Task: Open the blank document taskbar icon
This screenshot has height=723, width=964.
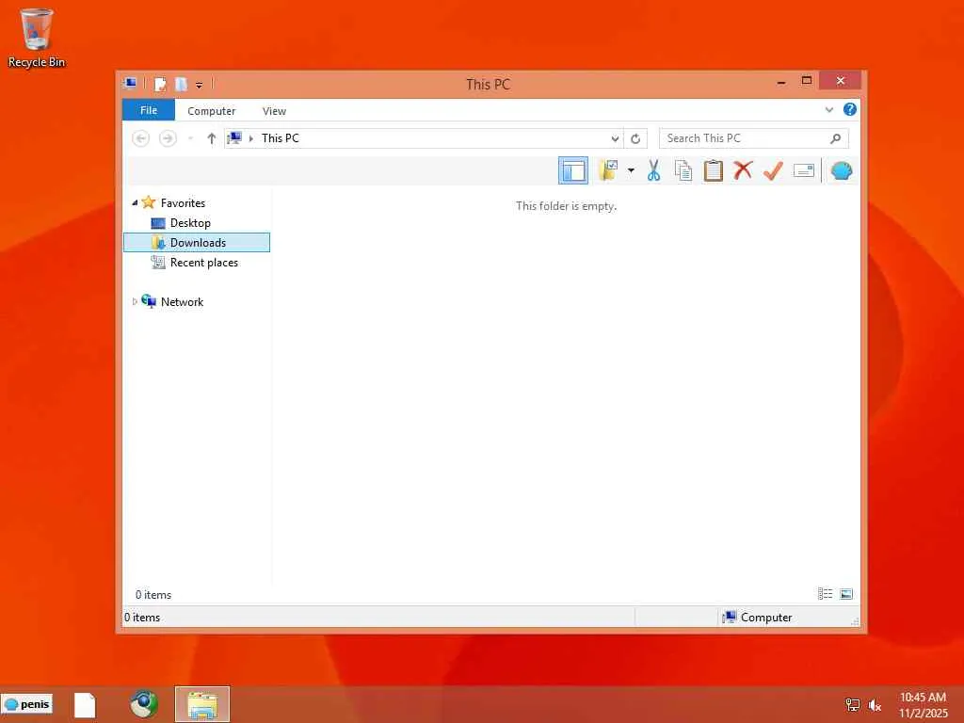Action: 85,704
